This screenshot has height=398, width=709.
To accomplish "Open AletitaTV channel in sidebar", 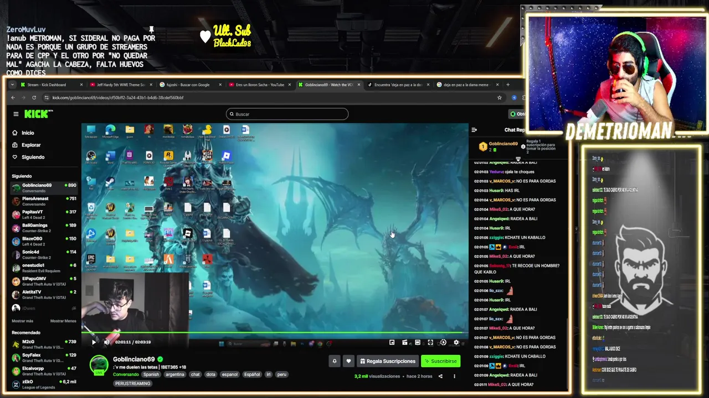I will pyautogui.click(x=44, y=294).
